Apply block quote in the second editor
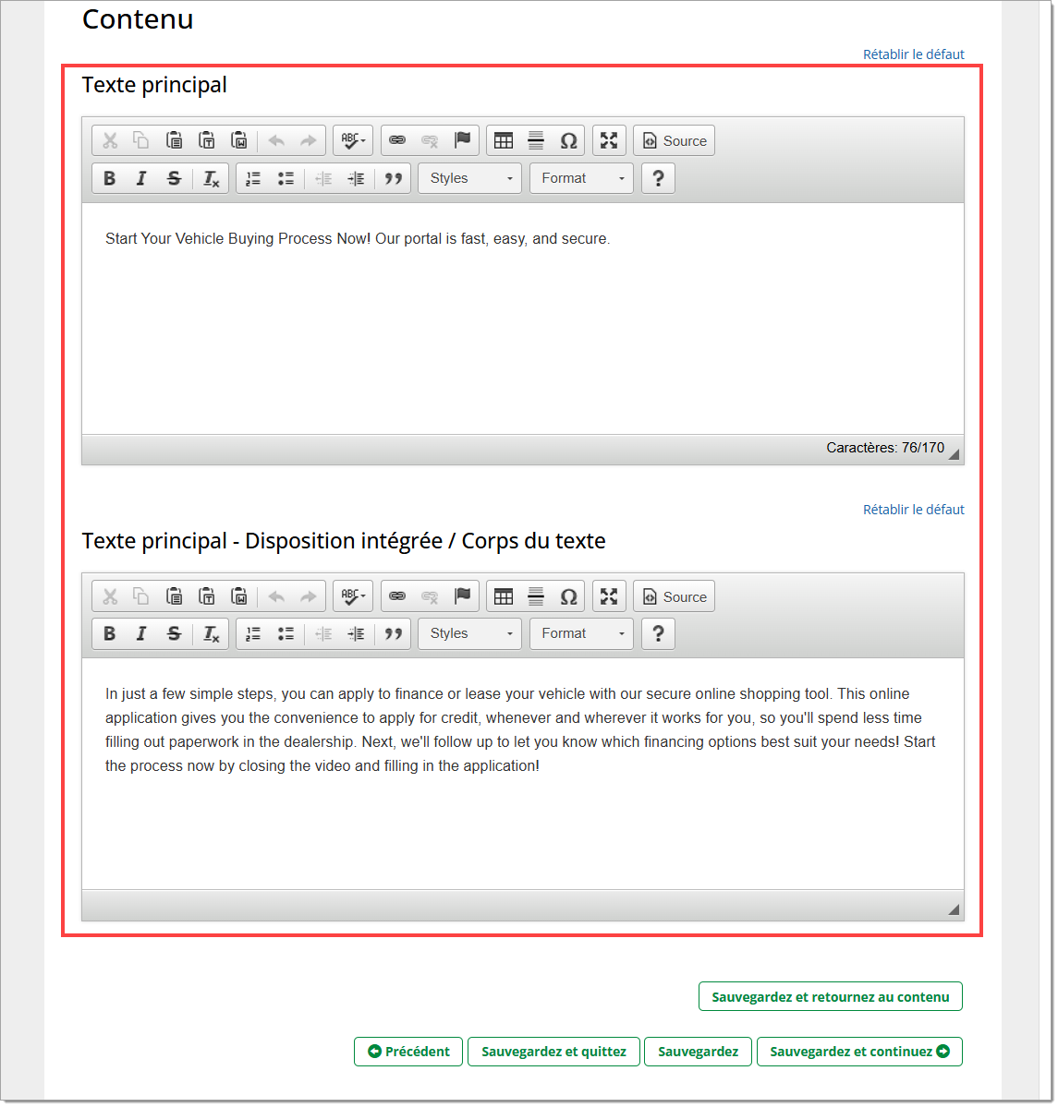The width and height of the screenshot is (1058, 1107). click(394, 633)
